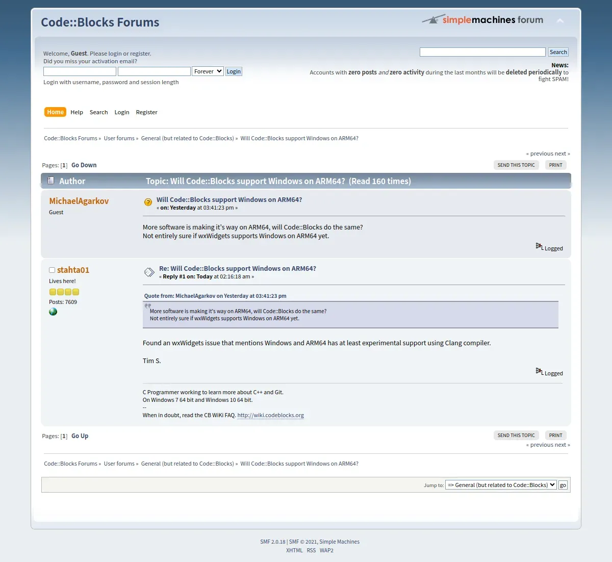612x562 pixels.
Task: Click the bottom SEND THIS TOPIC button
Action: click(x=516, y=436)
